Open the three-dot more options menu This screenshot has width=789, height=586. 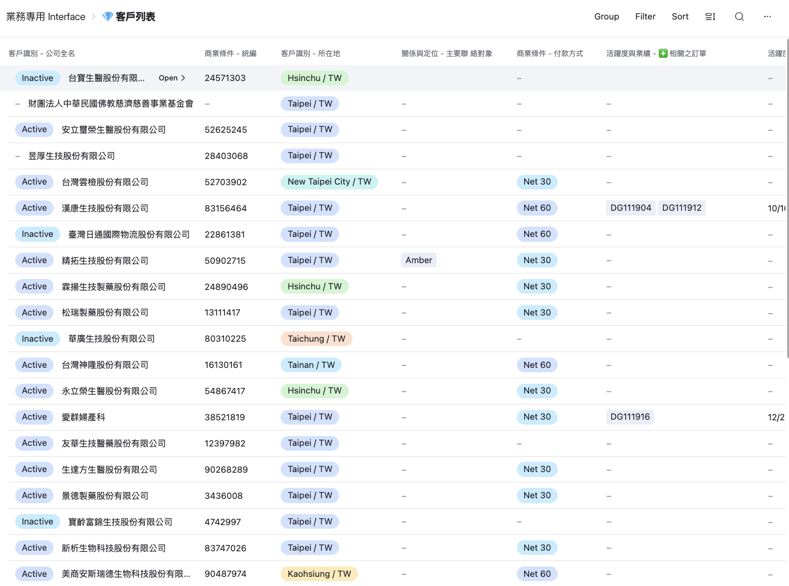[x=767, y=16]
